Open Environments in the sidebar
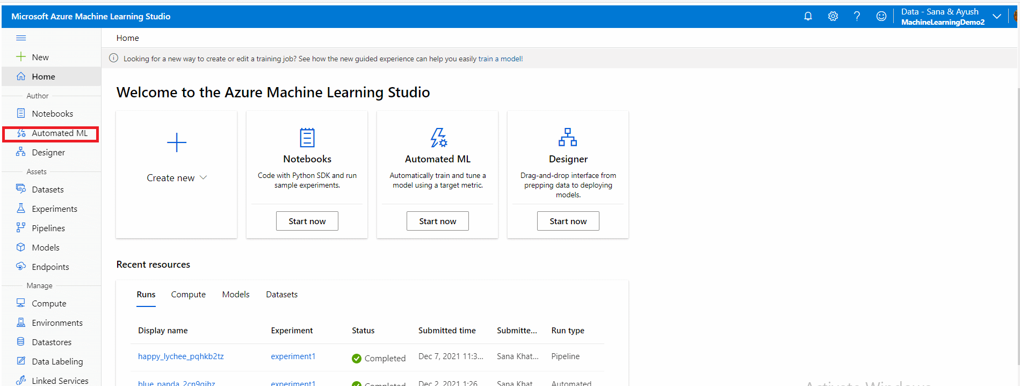1020x386 pixels. click(x=57, y=323)
